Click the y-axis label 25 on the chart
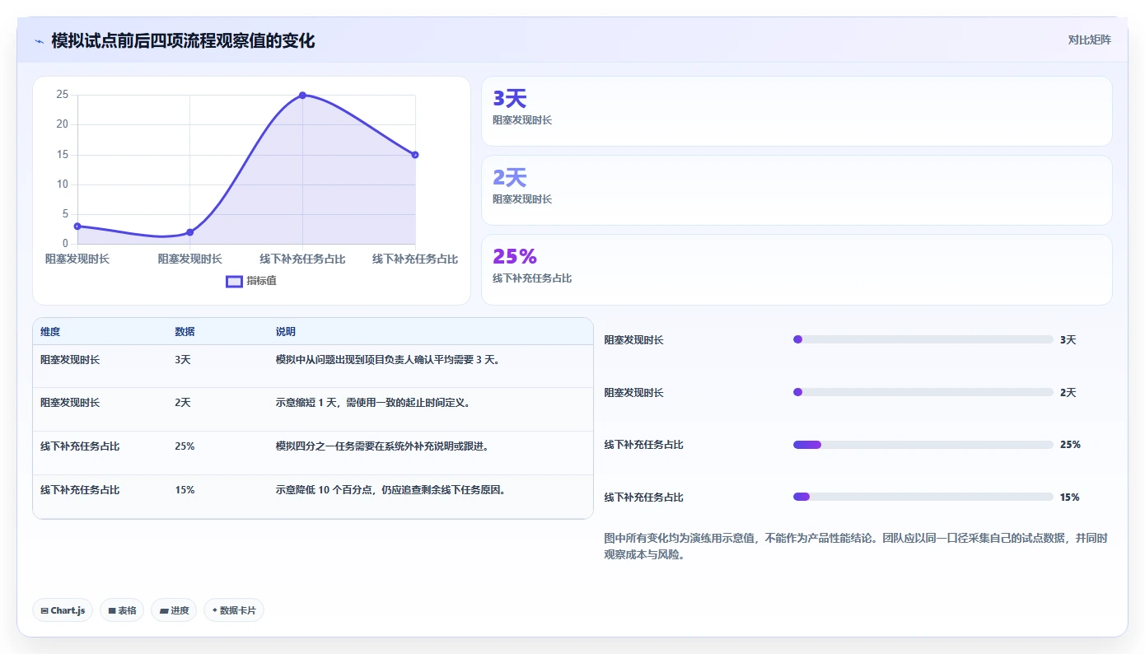This screenshot has width=1145, height=654. [x=62, y=95]
